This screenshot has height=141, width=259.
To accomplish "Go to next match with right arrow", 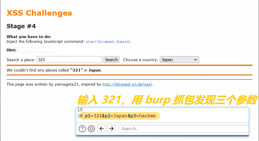I will pos(111,129).
